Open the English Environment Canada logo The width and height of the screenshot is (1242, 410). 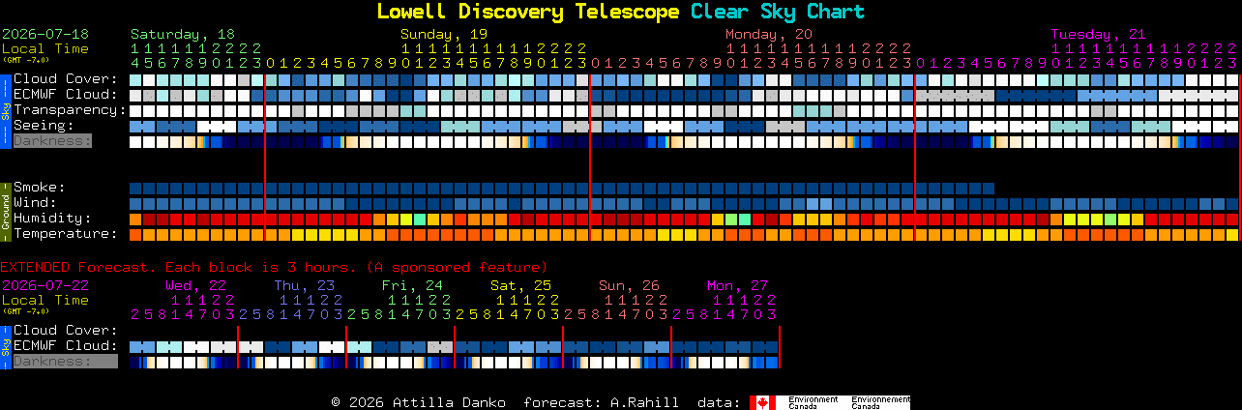tap(813, 402)
